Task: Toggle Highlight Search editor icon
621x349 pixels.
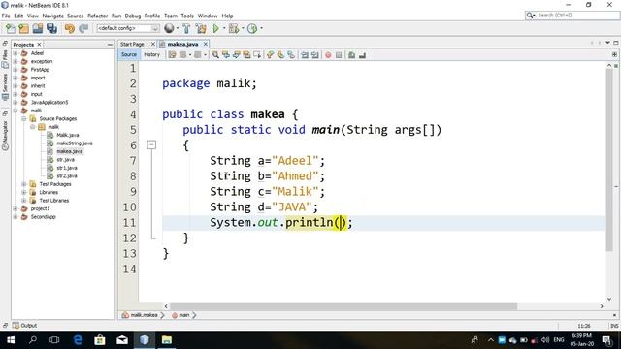Action: [x=246, y=55]
